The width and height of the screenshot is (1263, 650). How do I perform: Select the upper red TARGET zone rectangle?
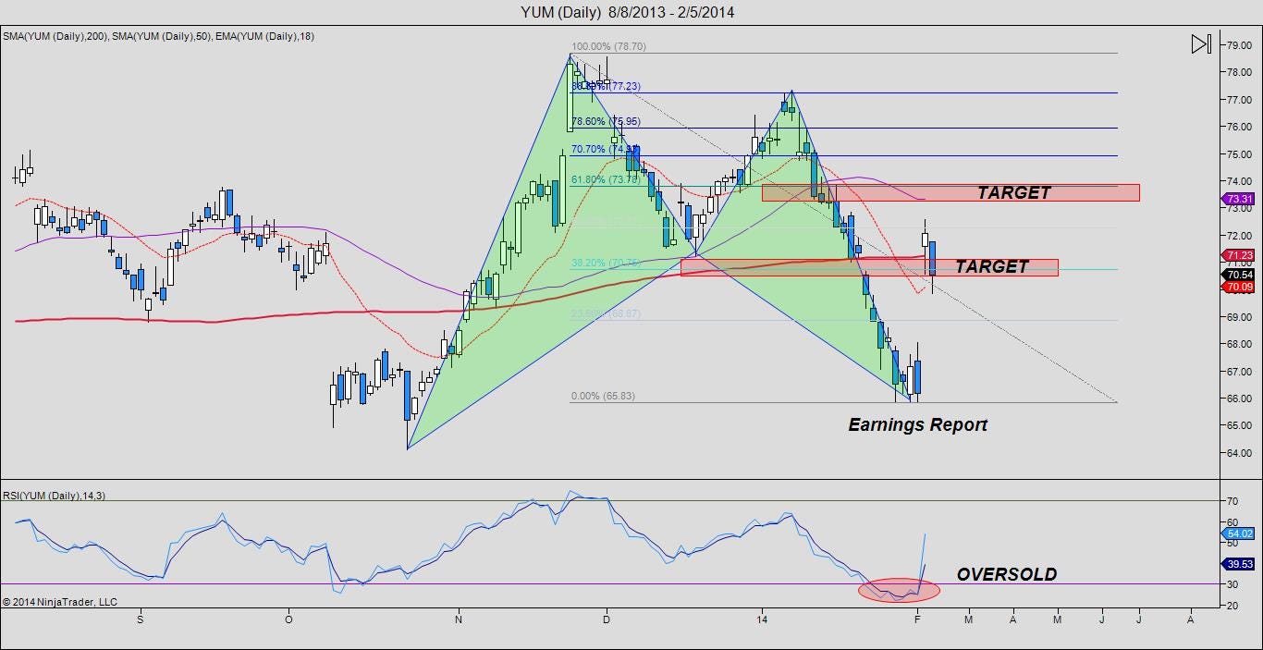point(952,192)
